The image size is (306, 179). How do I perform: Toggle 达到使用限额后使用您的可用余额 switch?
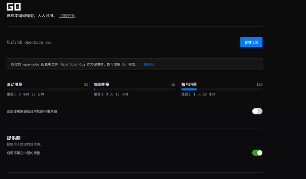coord(257,111)
